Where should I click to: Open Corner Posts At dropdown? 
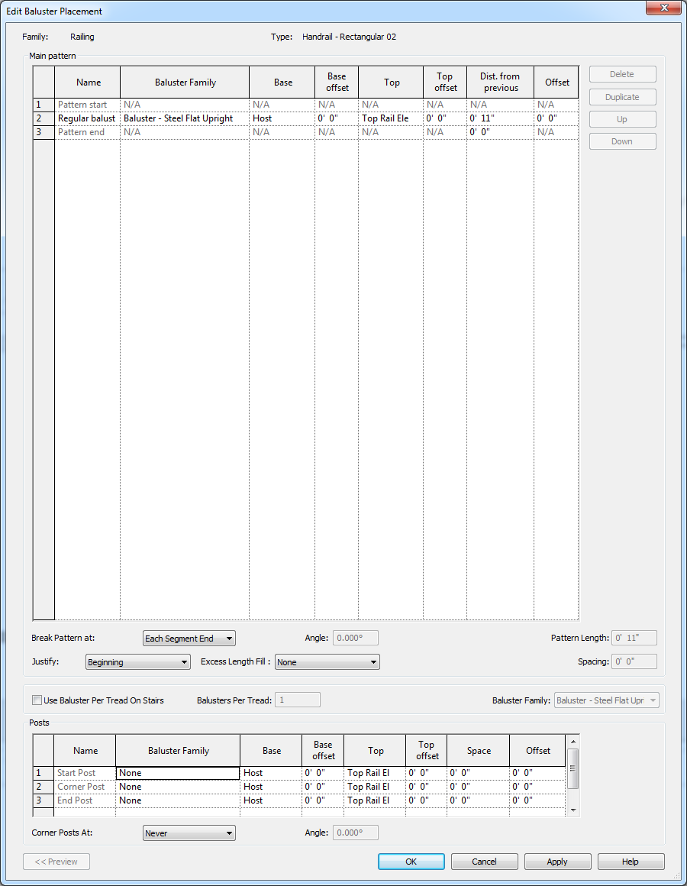point(189,833)
